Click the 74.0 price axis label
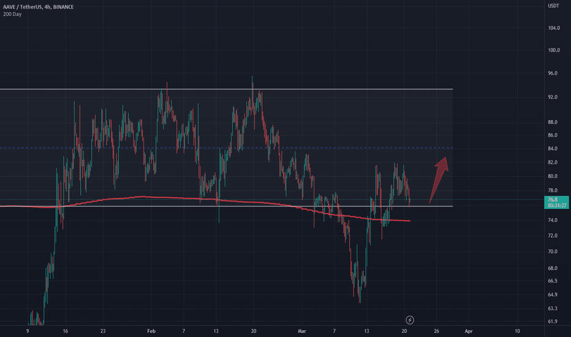The image size is (571, 337). [553, 220]
